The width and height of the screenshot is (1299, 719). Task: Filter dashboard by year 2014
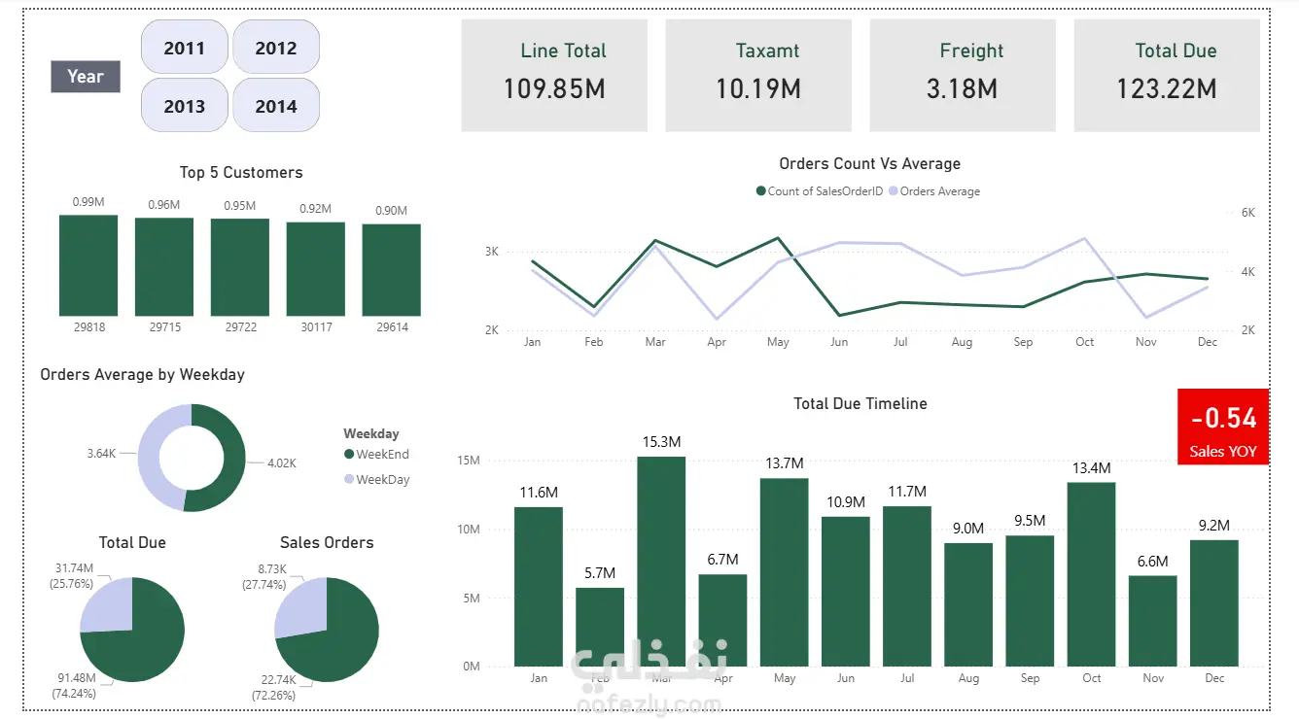[x=276, y=106]
